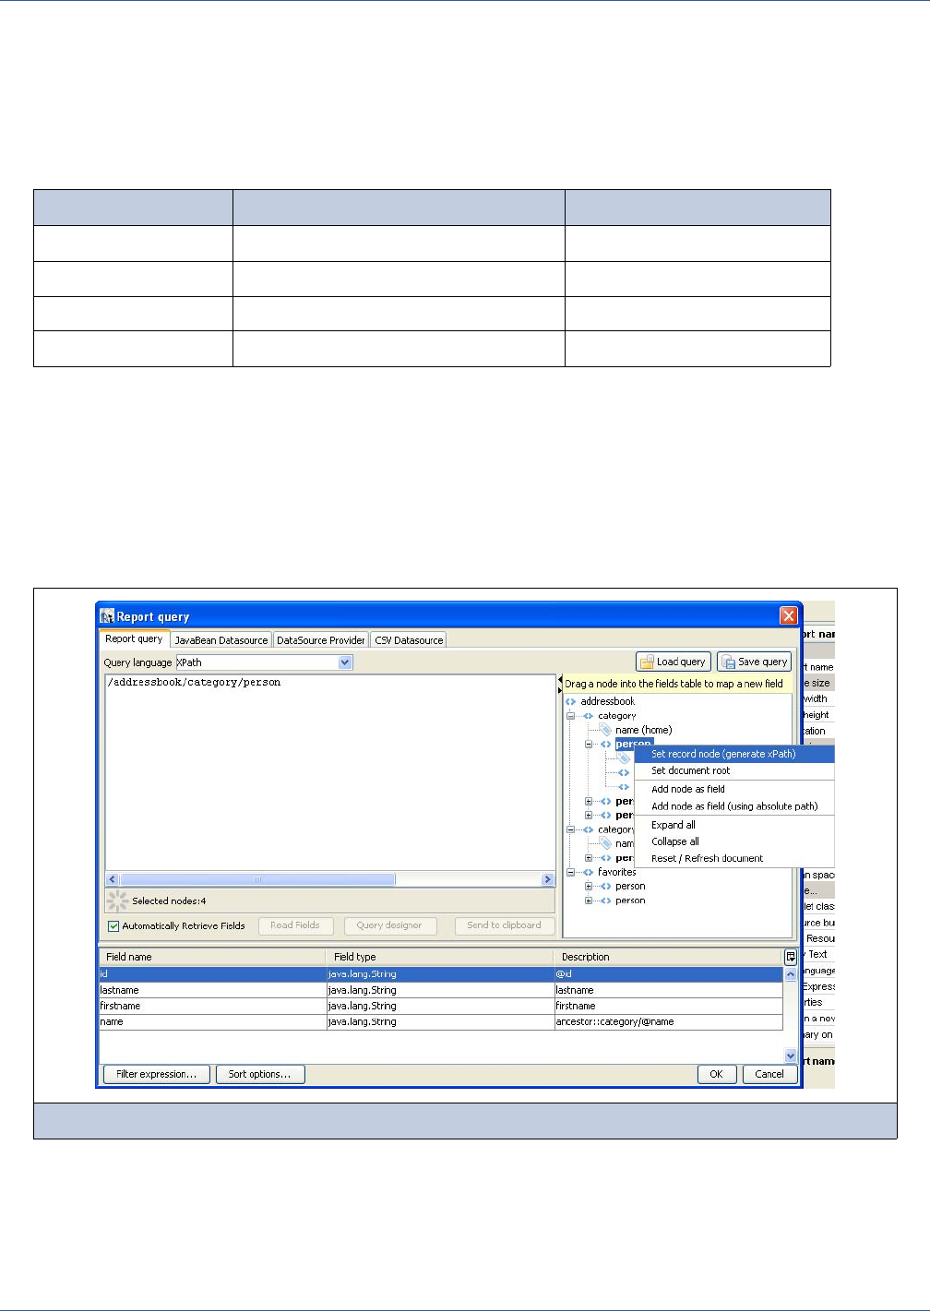
Task: Click the Description column header
Action: click(x=668, y=957)
